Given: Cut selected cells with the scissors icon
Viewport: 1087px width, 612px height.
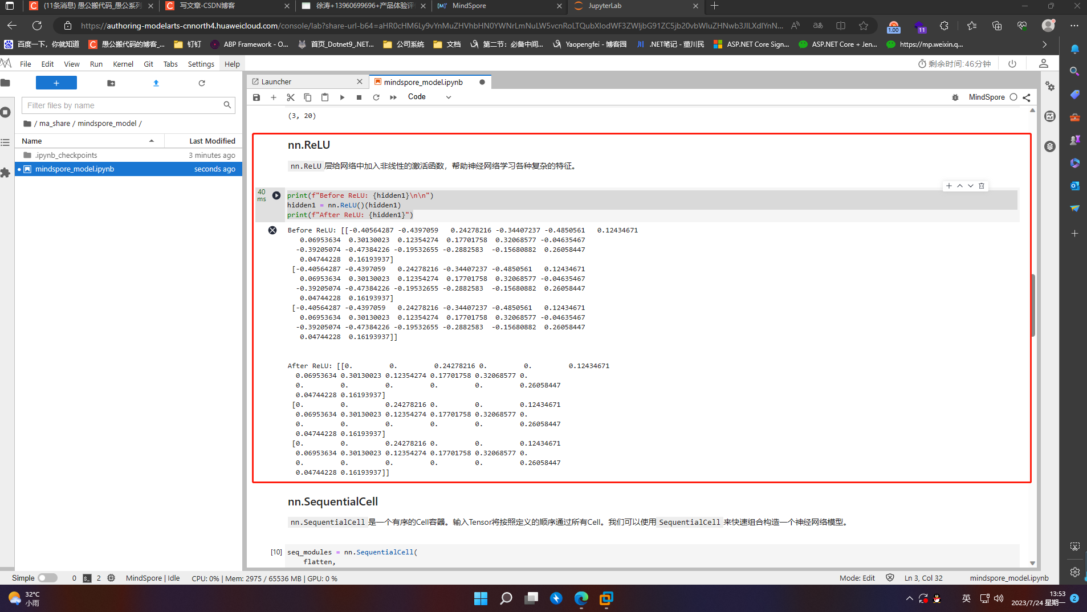Looking at the screenshot, I should tap(291, 97).
